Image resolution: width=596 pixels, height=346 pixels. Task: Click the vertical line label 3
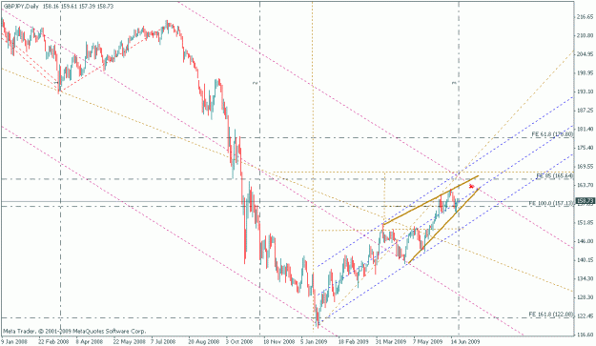[x=455, y=82]
